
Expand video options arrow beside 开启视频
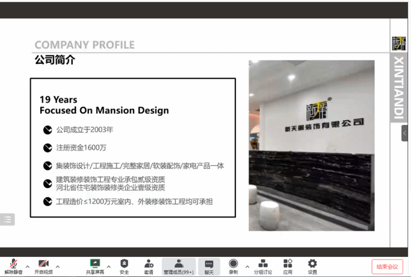coord(58,266)
